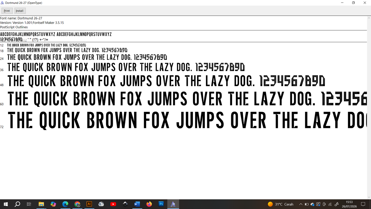Click the size 12 sample line
This screenshot has width=371, height=209.
click(x=46, y=45)
